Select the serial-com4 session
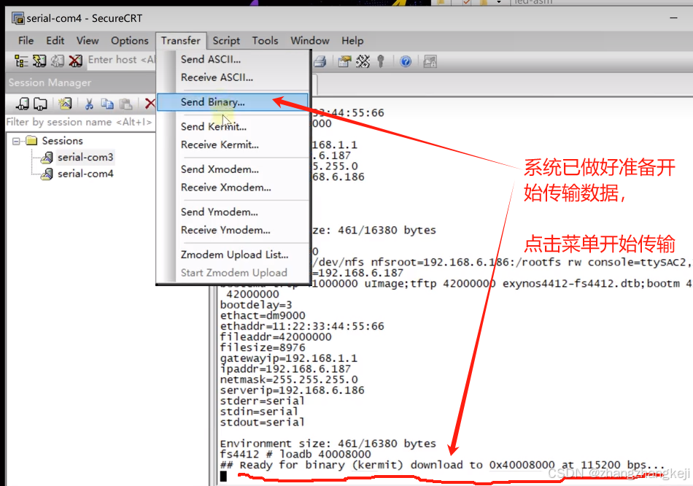This screenshot has width=693, height=486. point(85,174)
